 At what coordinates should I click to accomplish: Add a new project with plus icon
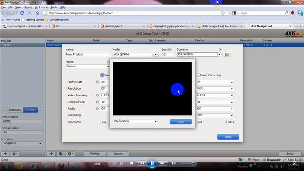coord(5,154)
